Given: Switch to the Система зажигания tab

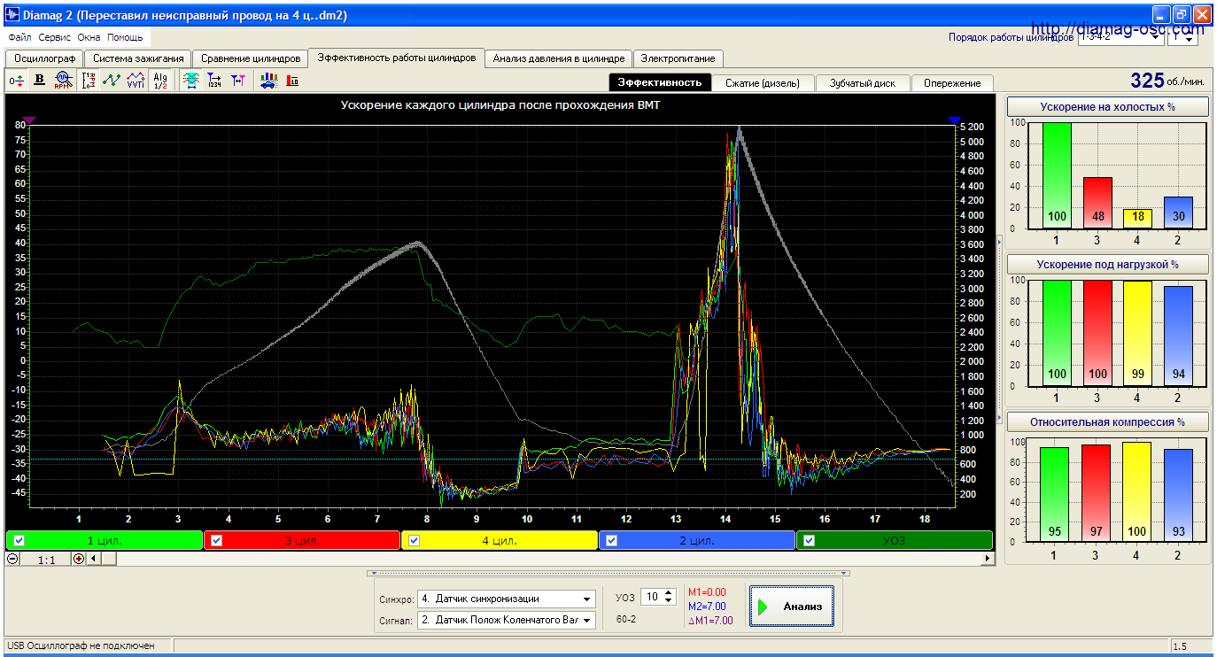Looking at the screenshot, I should coord(138,58).
